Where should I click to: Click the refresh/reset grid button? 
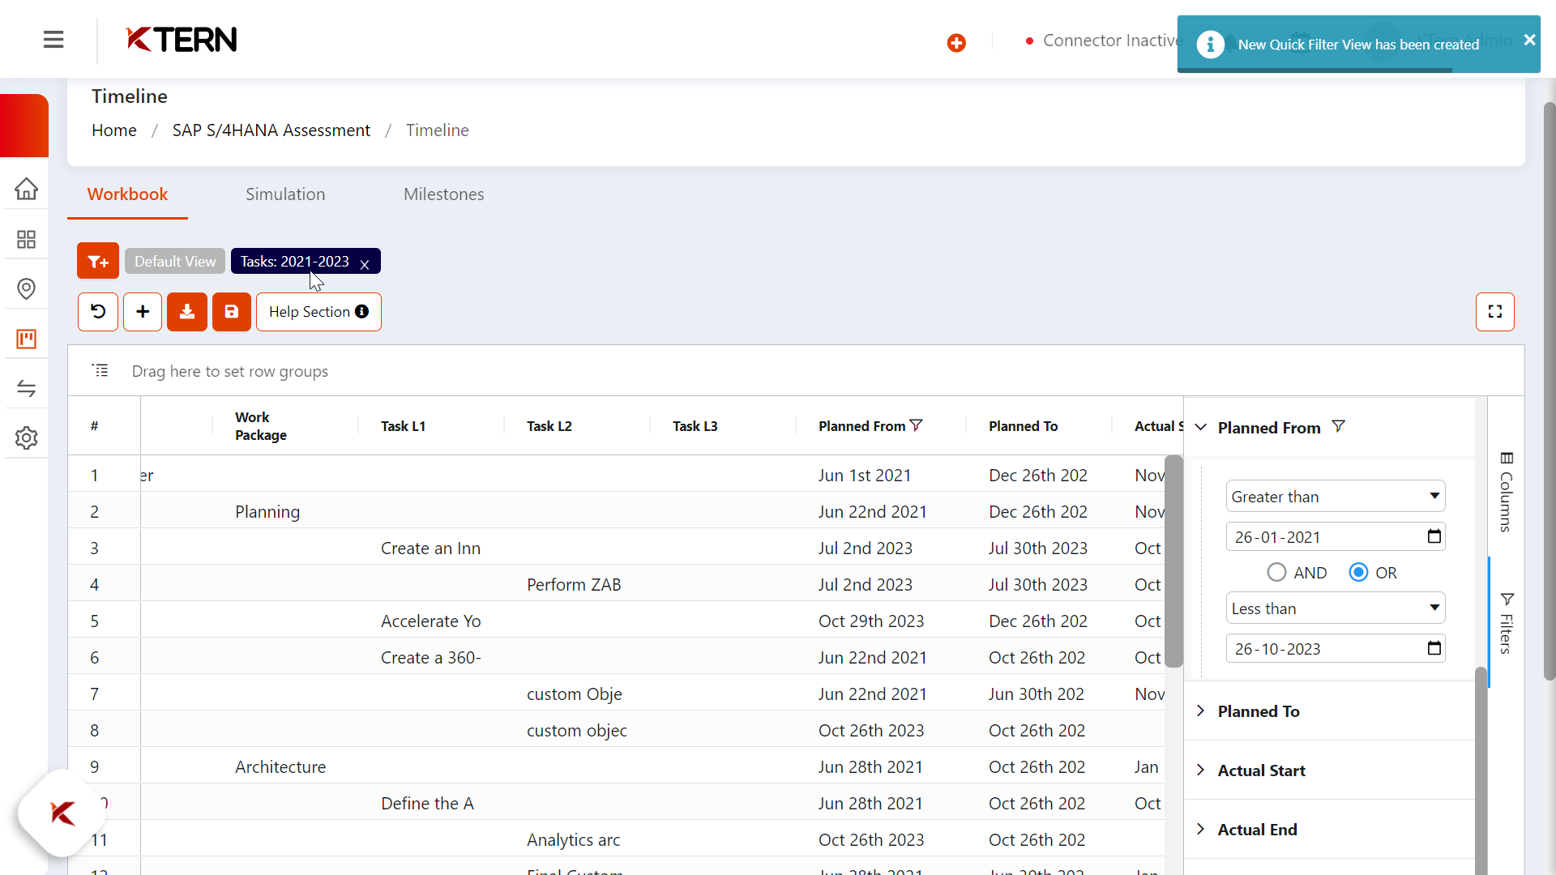tap(98, 312)
